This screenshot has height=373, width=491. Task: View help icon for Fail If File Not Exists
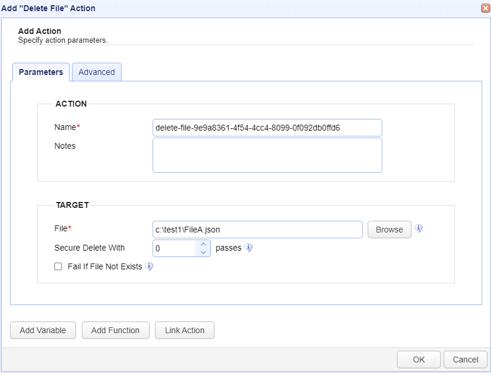(149, 266)
